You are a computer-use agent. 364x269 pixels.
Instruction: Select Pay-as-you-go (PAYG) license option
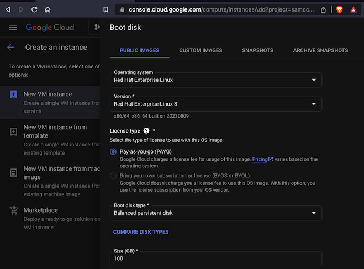tap(113, 151)
